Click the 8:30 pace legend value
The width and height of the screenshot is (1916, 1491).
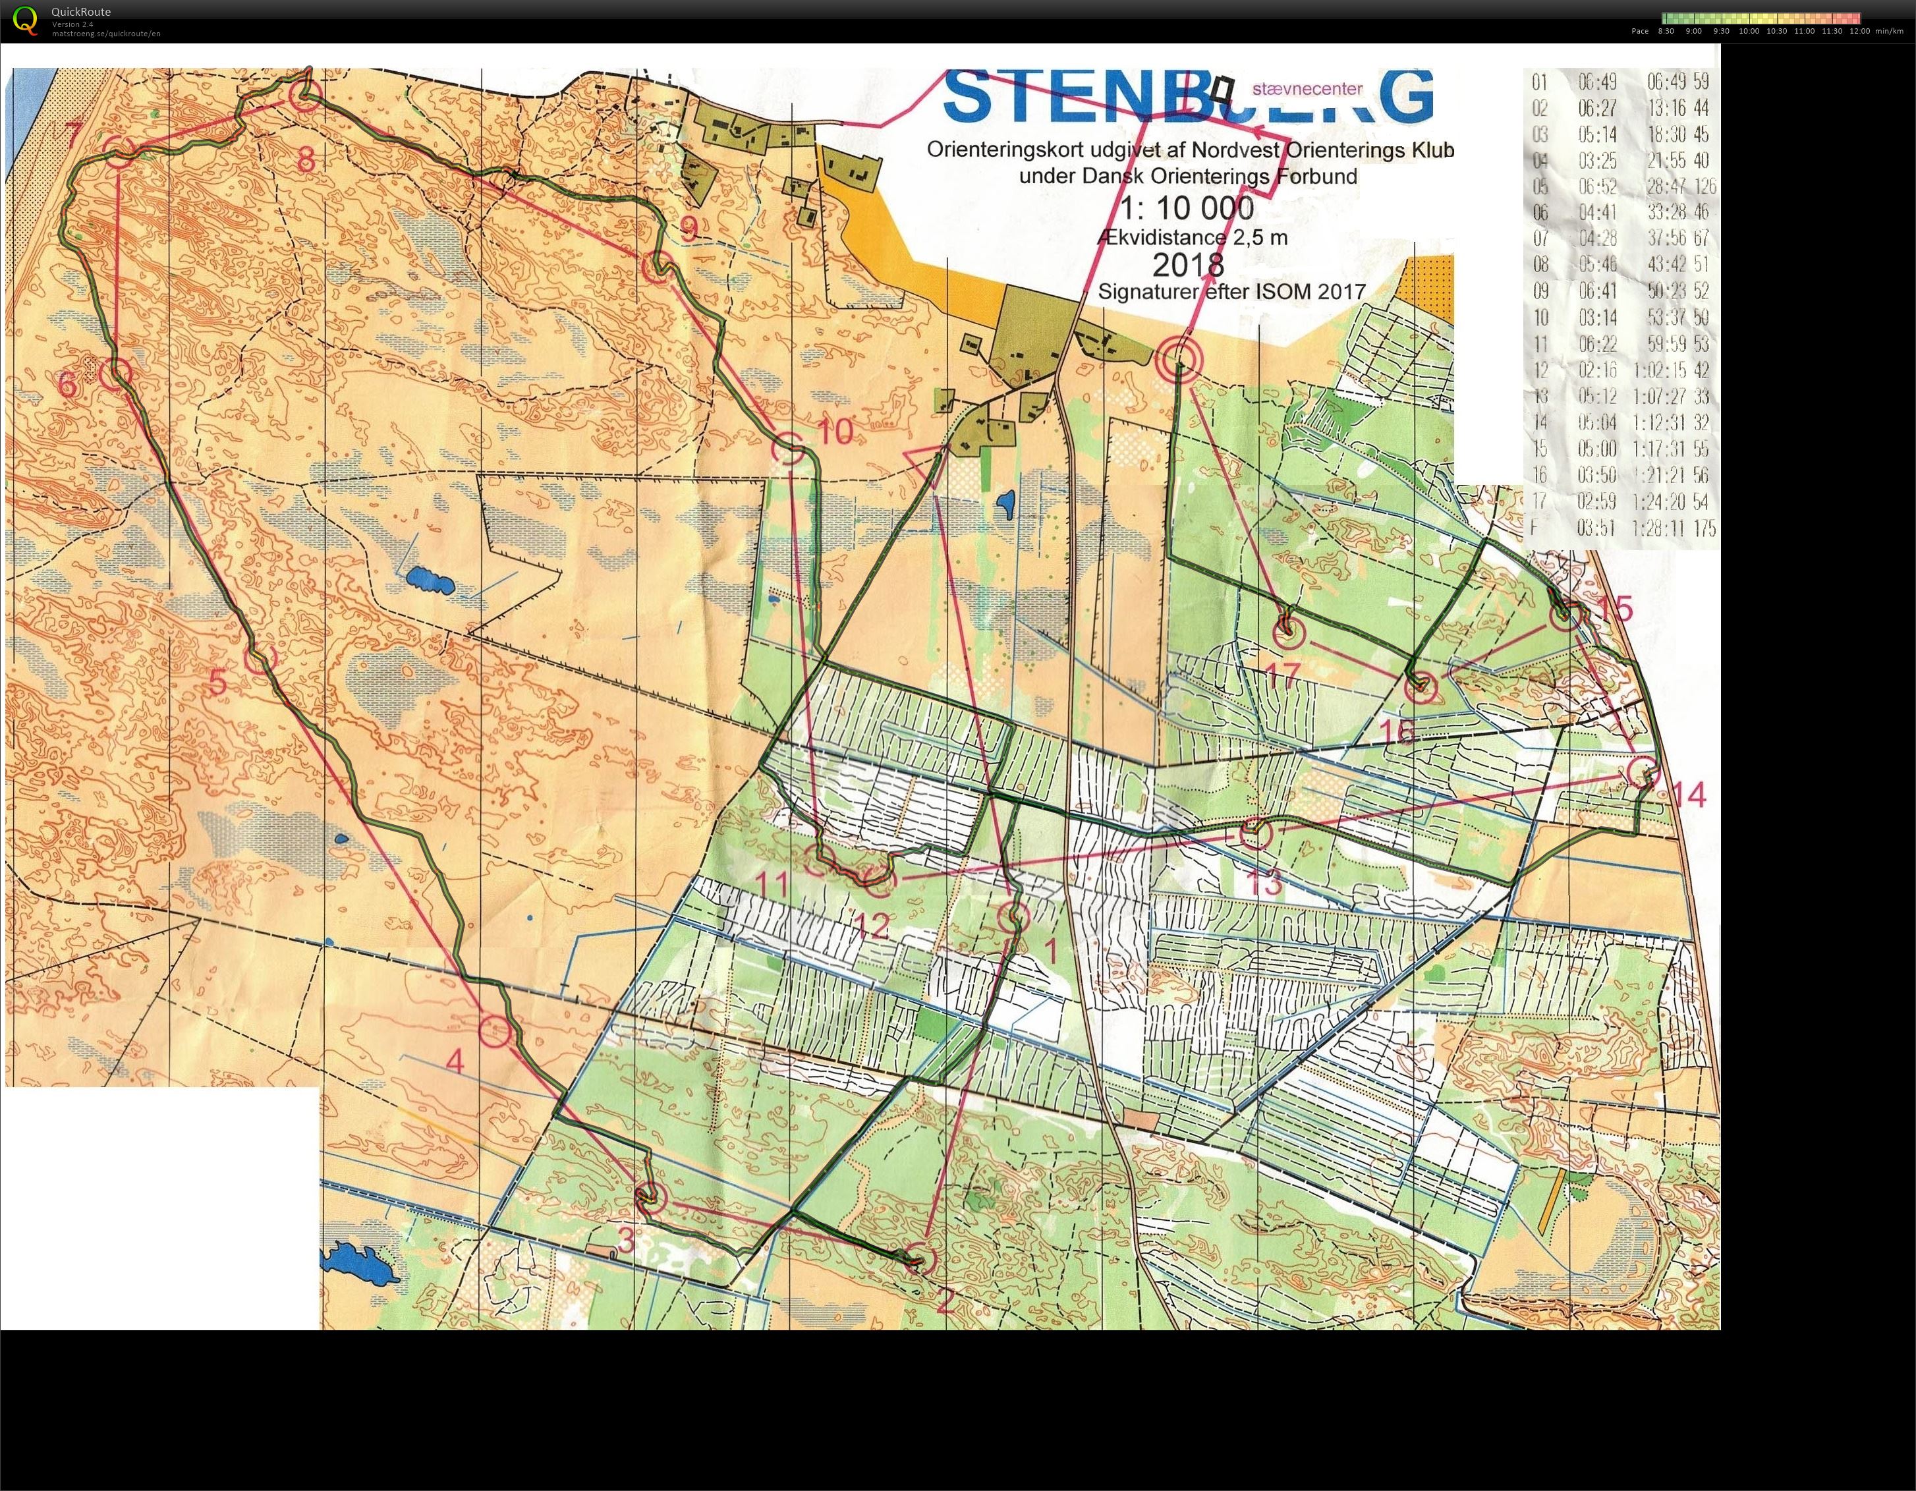pos(1665,32)
